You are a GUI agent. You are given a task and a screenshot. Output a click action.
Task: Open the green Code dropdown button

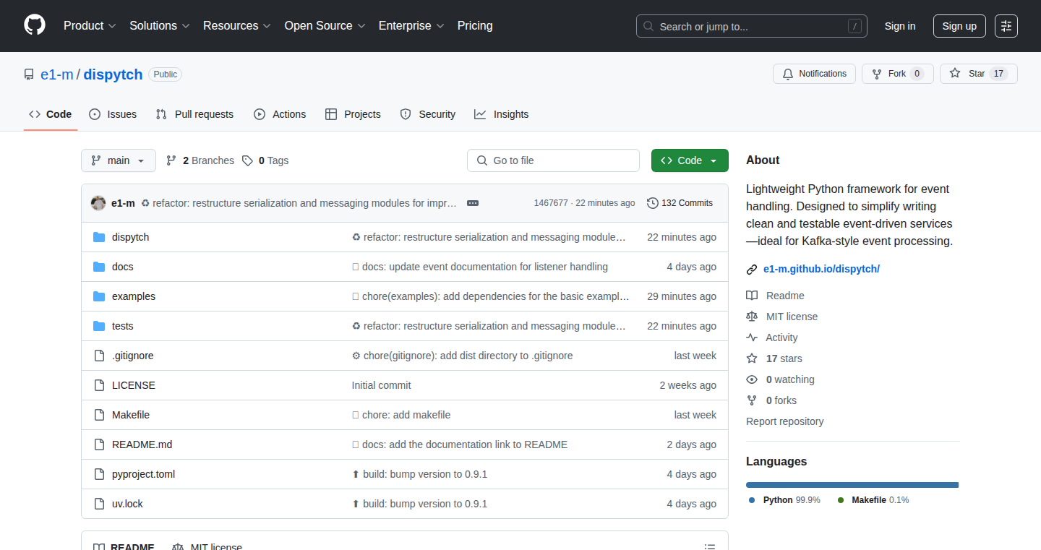point(690,160)
